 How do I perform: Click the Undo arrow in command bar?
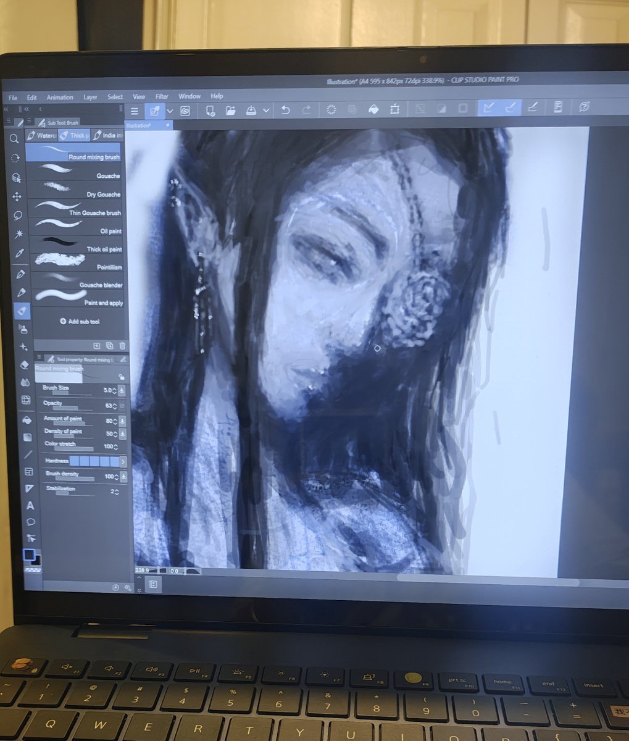(286, 111)
